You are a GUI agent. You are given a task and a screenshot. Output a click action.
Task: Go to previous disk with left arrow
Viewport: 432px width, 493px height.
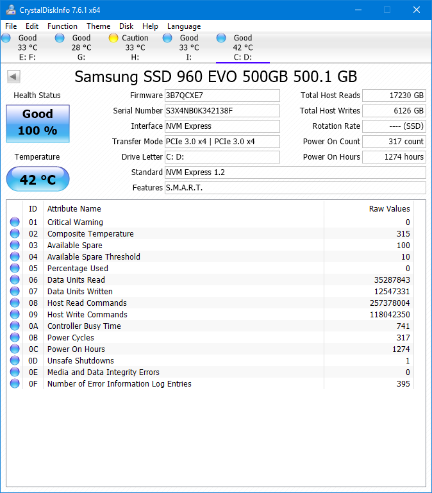coord(13,76)
